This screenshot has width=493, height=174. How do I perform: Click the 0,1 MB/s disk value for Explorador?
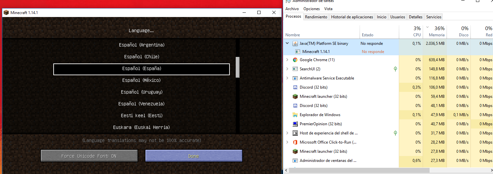click(x=461, y=115)
